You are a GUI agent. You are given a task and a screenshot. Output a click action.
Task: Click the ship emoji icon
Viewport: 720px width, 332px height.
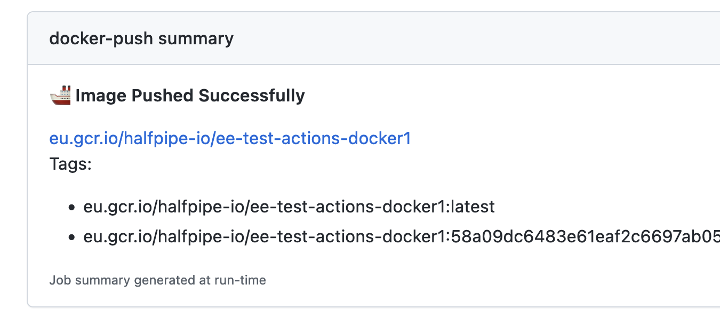(x=60, y=95)
